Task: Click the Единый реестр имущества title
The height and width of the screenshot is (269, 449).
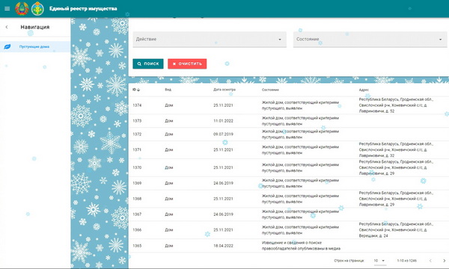Action: [x=83, y=8]
